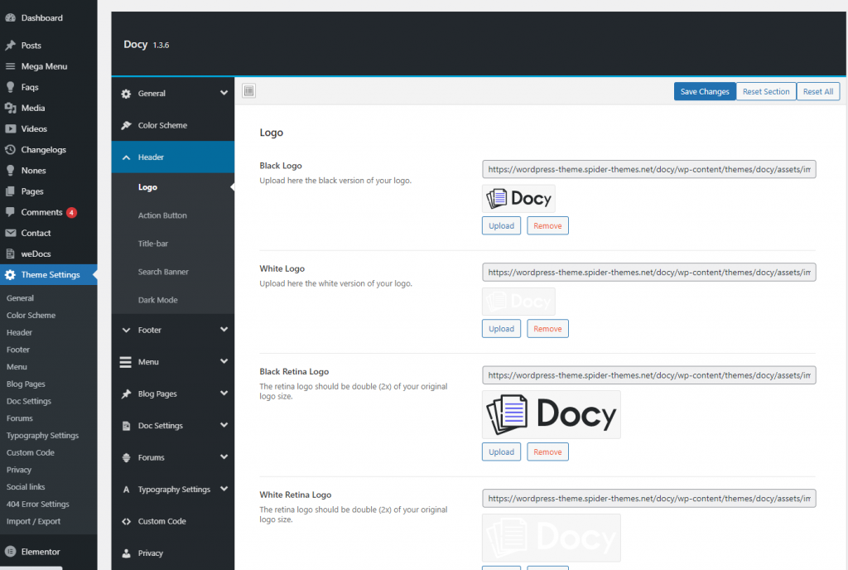848x570 pixels.
Task: Click the Custom Code brackets icon
Action: tap(126, 521)
